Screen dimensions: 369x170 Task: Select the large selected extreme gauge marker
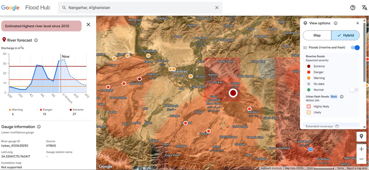pyautogui.click(x=233, y=92)
